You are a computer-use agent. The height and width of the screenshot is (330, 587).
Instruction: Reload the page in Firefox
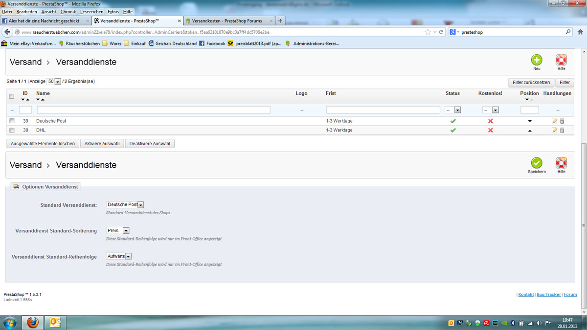point(441,32)
